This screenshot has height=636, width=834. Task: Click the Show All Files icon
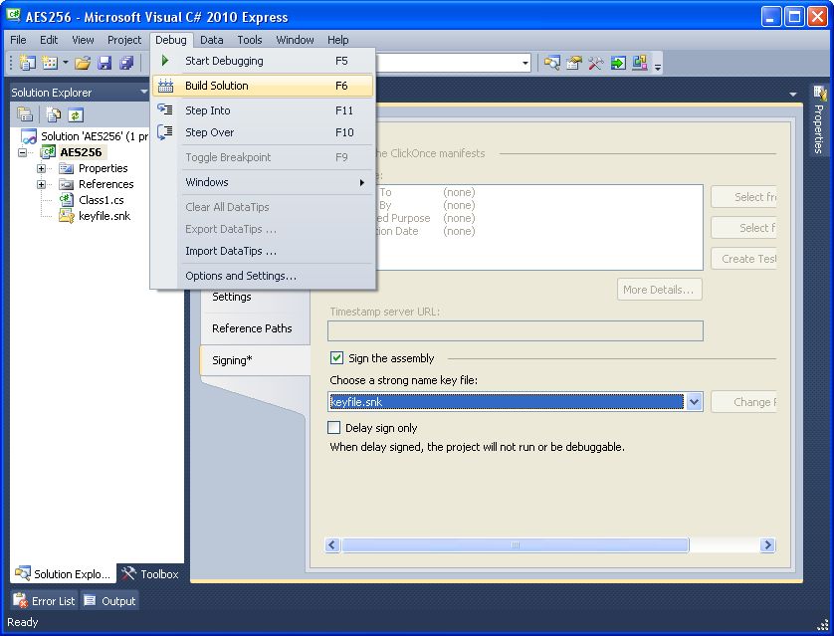coord(53,114)
